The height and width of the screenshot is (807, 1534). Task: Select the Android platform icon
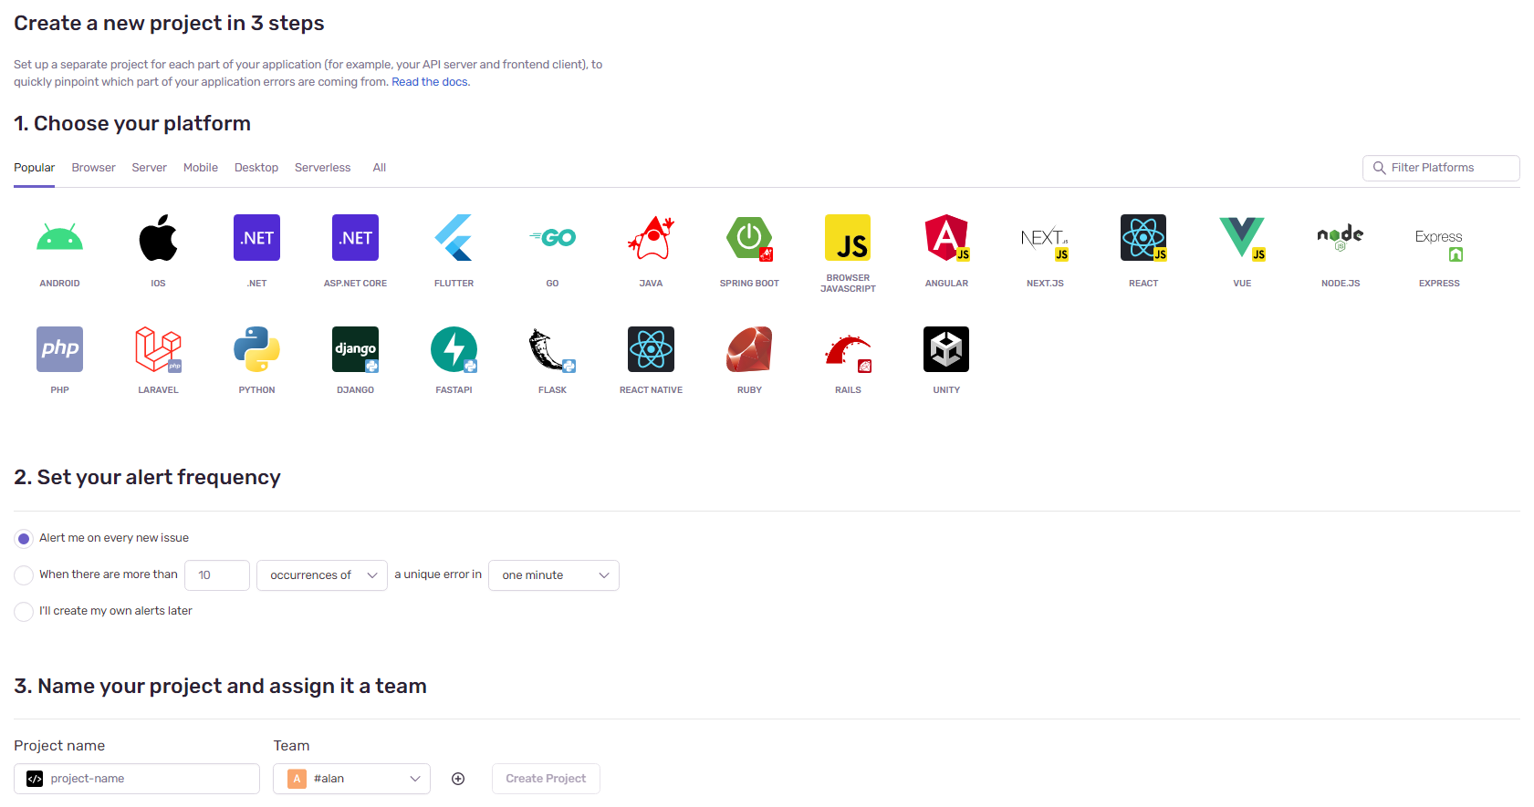59,238
